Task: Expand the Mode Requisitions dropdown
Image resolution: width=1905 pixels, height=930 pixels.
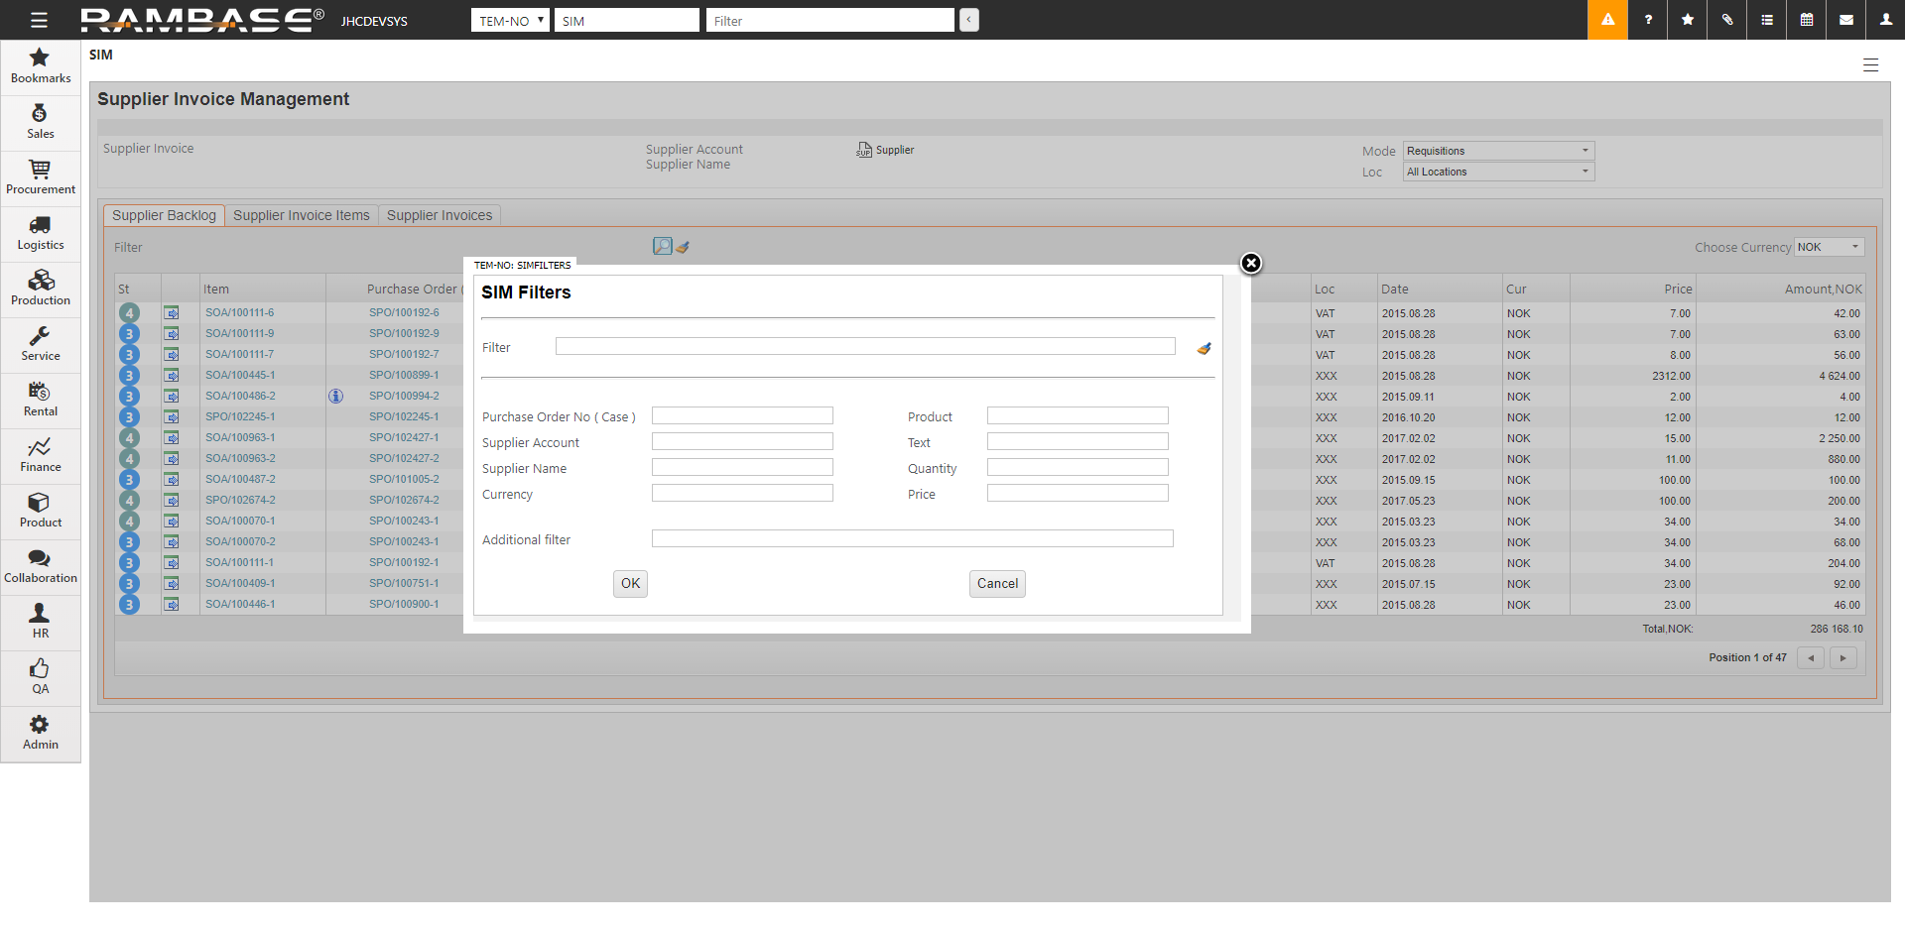Action: pos(1498,151)
